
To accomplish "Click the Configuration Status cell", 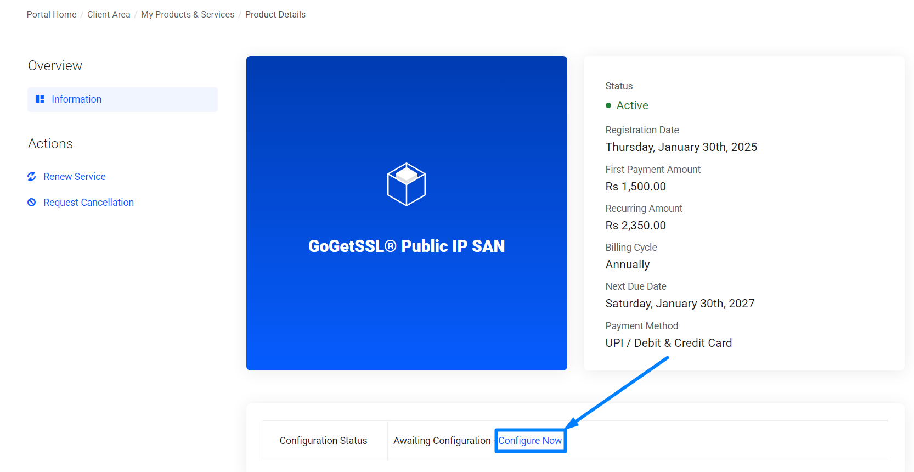I will (325, 441).
